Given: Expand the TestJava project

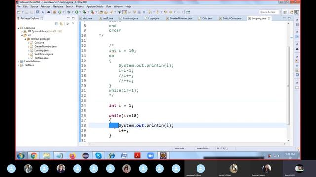Looking at the screenshot, I should click(x=19, y=65).
